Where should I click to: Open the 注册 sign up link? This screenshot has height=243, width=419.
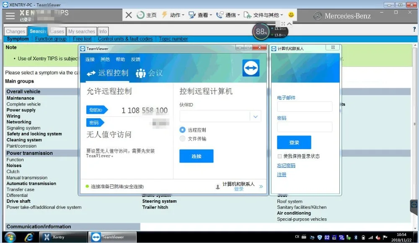[x=282, y=175]
